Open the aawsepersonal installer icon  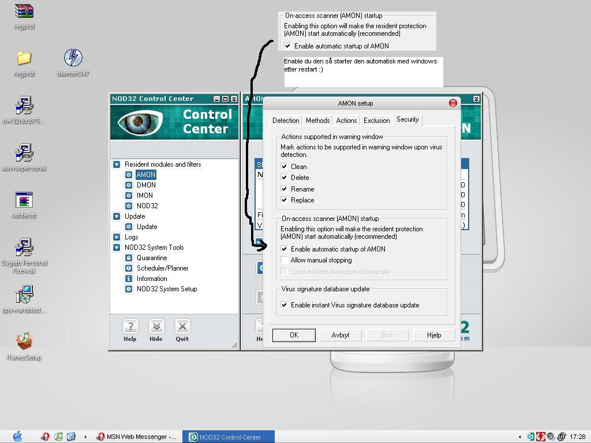24,152
